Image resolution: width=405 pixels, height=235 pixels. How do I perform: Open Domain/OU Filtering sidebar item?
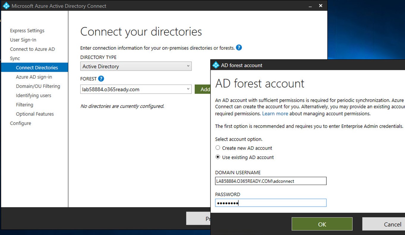click(38, 86)
